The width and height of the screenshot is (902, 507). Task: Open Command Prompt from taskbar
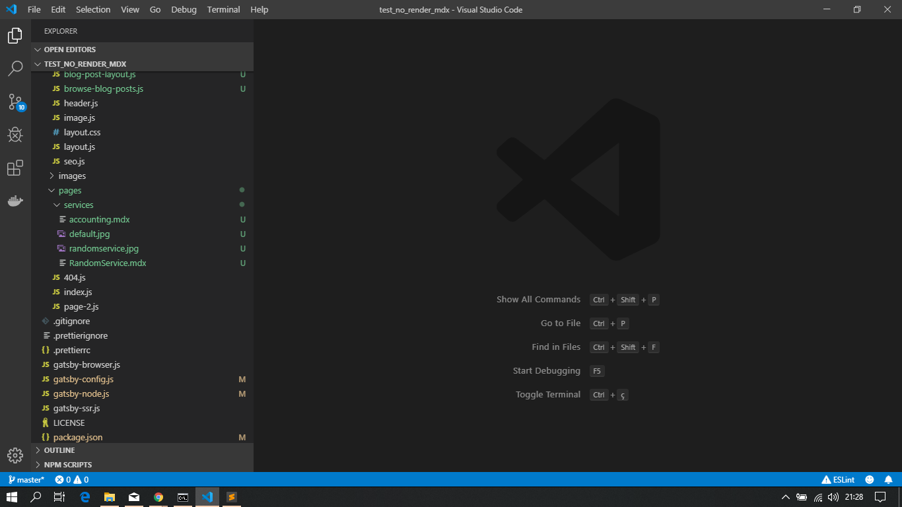point(183,497)
